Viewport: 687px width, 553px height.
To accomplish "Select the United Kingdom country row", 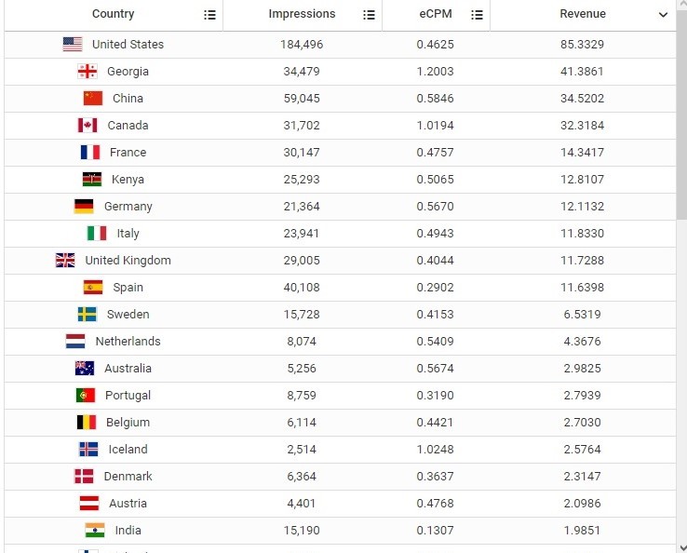I will tap(340, 261).
